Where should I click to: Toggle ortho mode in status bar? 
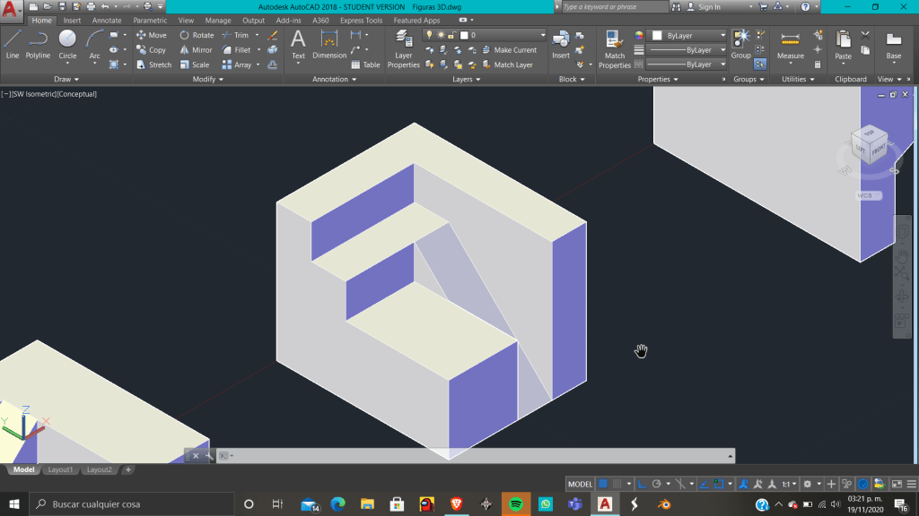[x=643, y=484]
